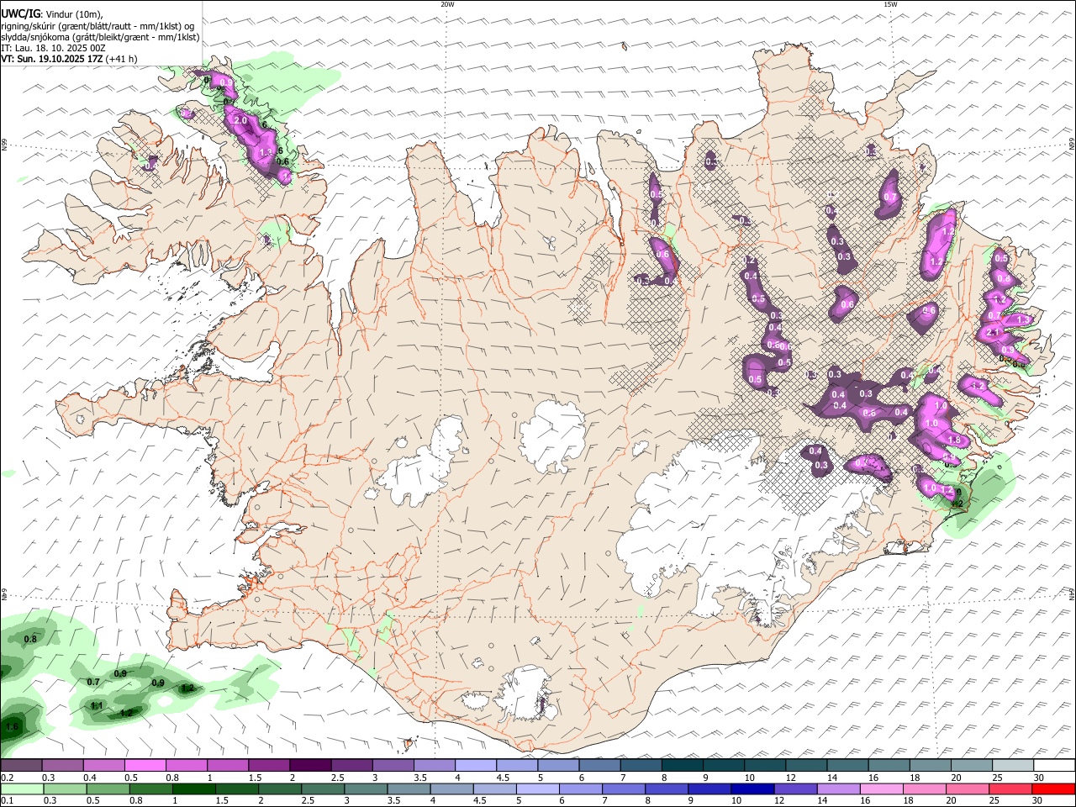Click the pink swatch labeled 20 in green legend row
The image size is (1076, 807).
coord(968,789)
